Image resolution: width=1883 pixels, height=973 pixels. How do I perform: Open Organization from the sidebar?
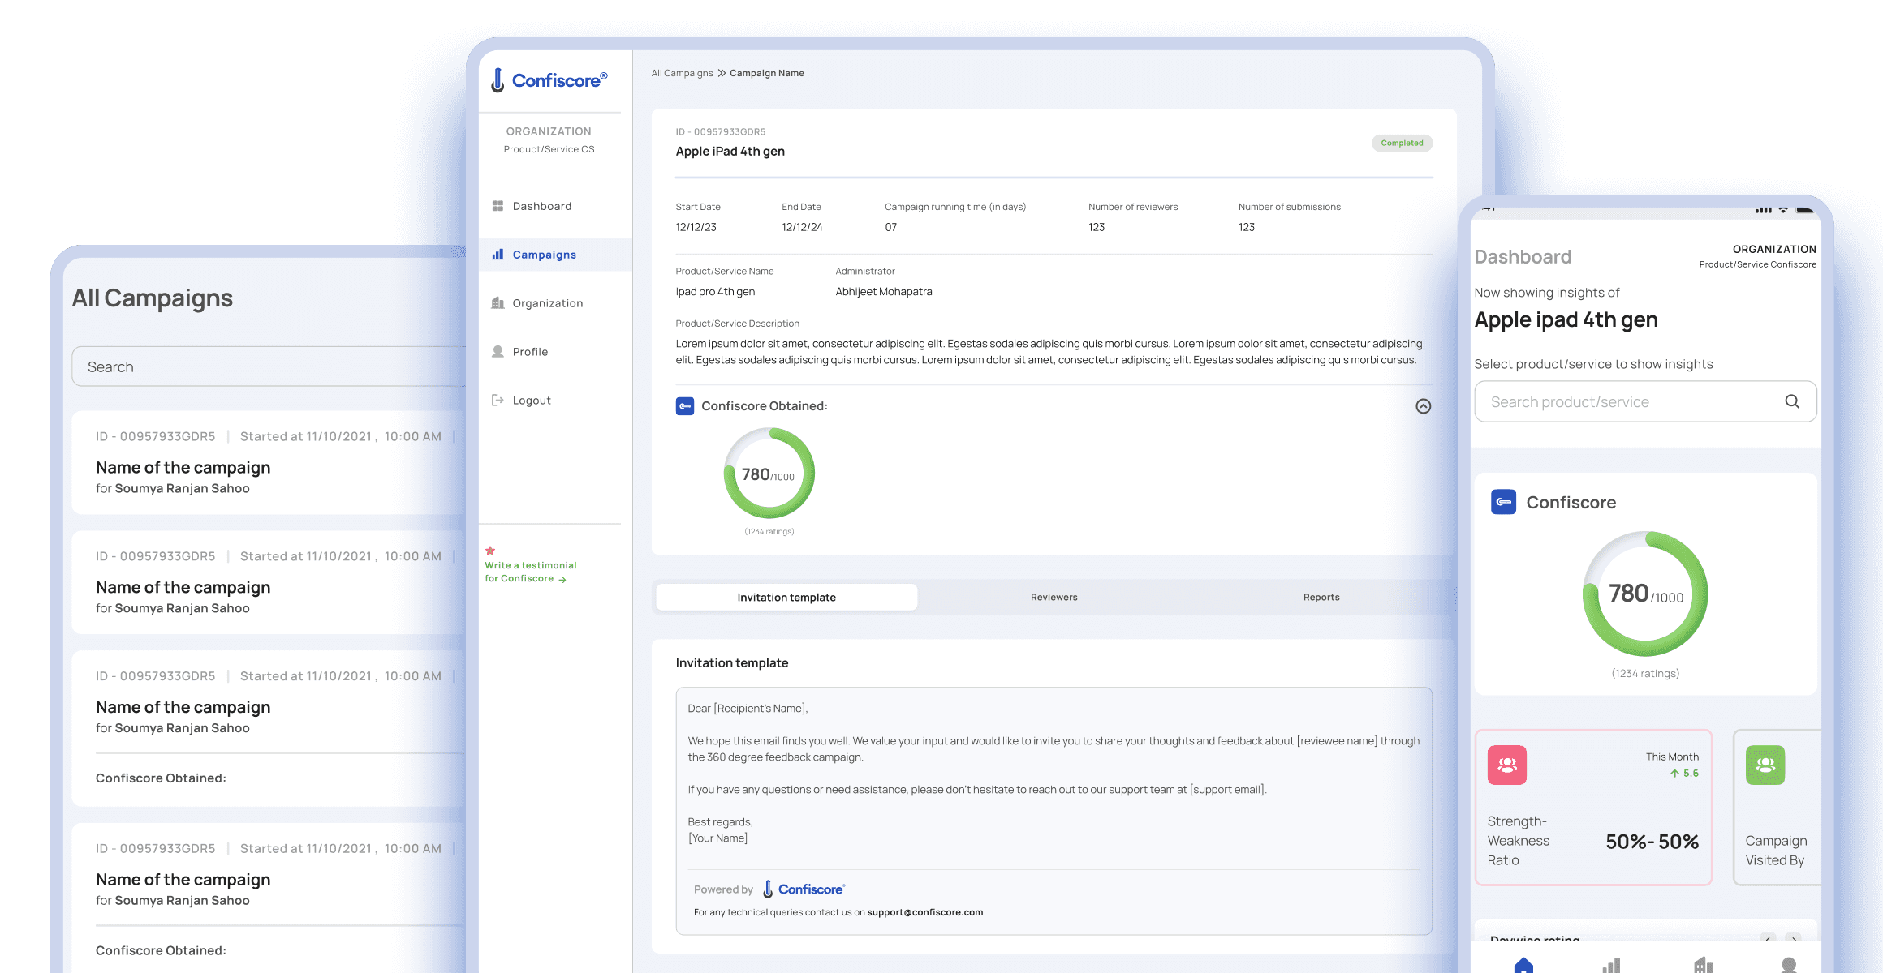(x=547, y=303)
